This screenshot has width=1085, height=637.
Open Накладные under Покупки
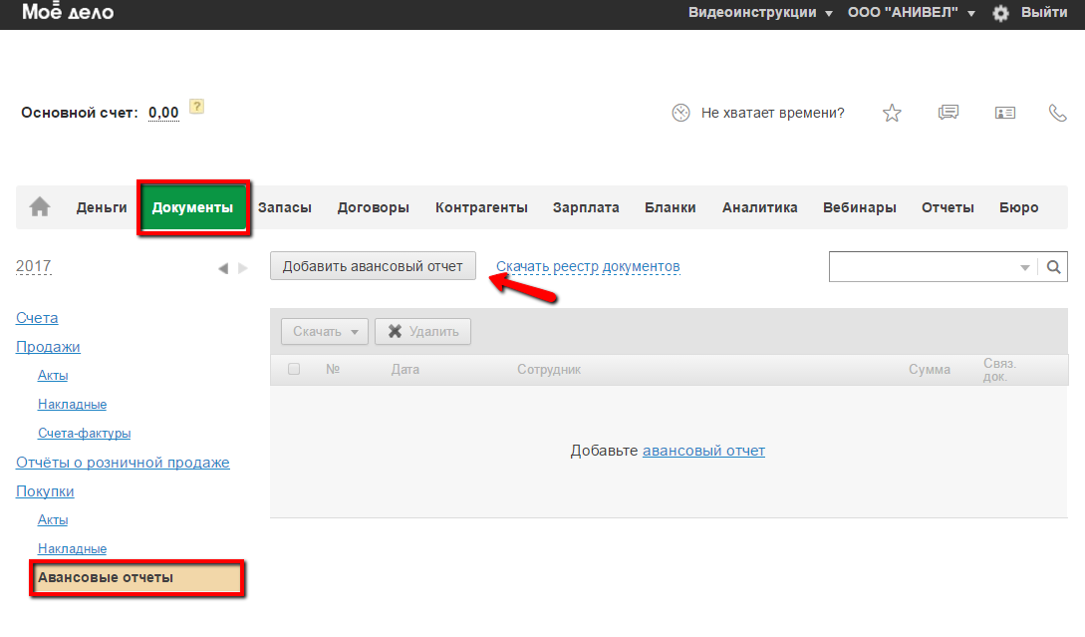tap(72, 549)
